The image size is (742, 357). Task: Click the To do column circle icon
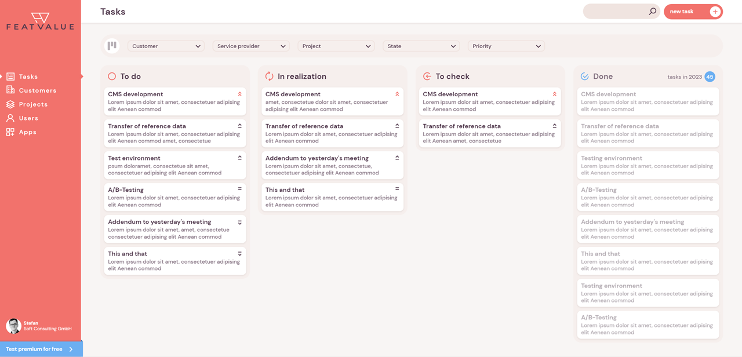coord(112,76)
